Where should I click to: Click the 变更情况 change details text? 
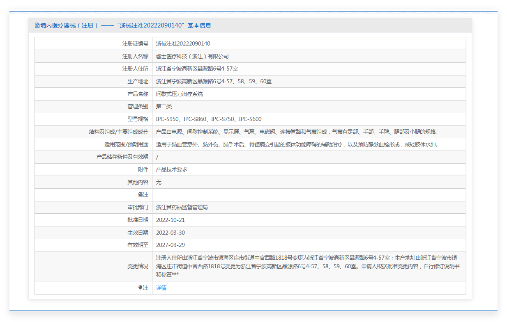[x=307, y=266]
